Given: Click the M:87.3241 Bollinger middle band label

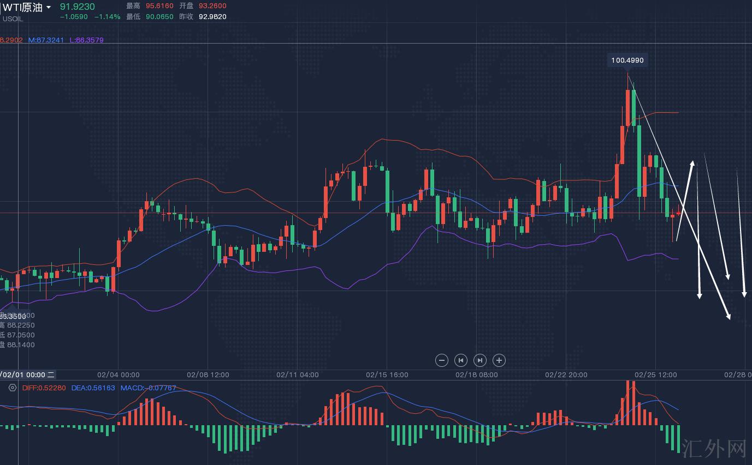Looking at the screenshot, I should 46,40.
